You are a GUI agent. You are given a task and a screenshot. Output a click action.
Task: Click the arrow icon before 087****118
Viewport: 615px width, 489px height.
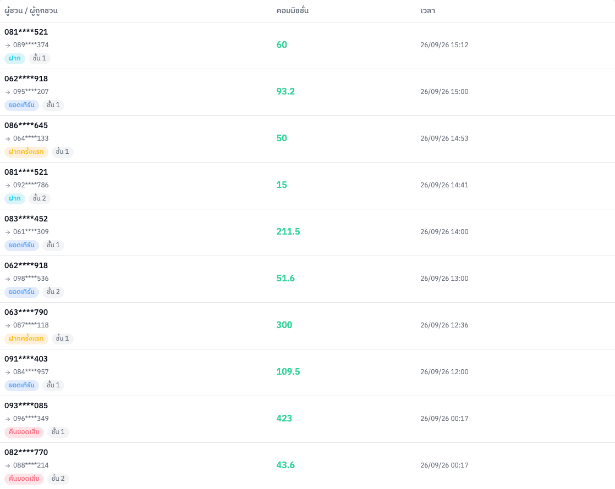tap(8, 326)
